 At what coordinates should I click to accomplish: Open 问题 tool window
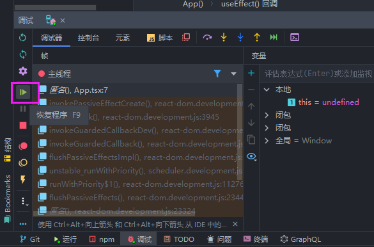pos(219,239)
